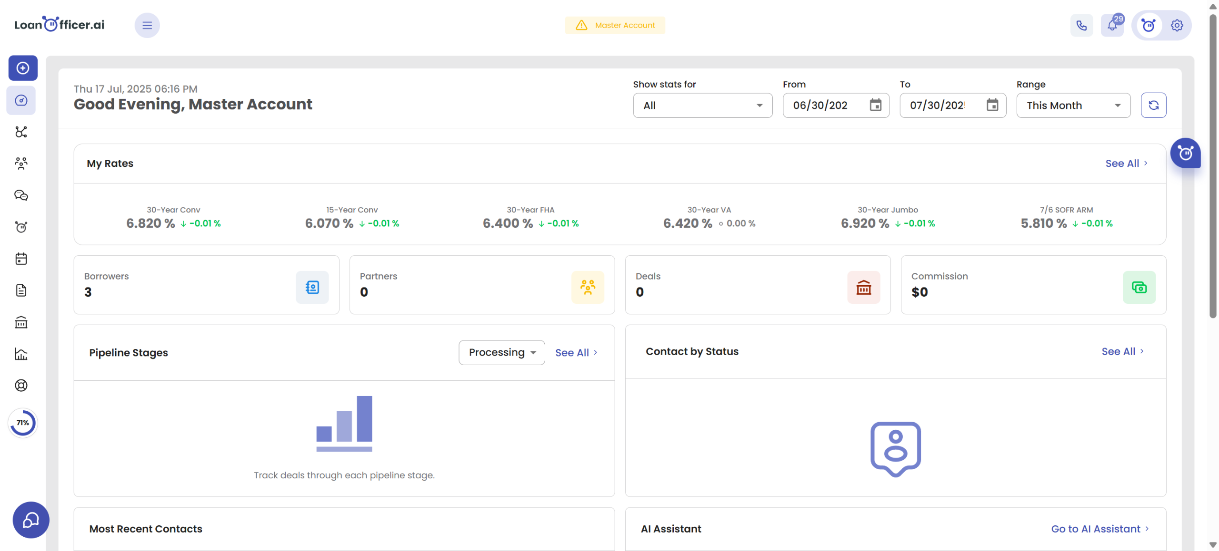Open the dashboard menu item in sidebar

click(21, 100)
